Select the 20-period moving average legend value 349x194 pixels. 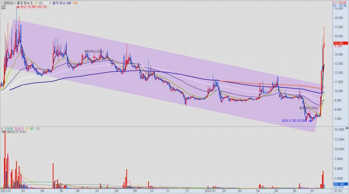pyautogui.click(x=35, y=3)
